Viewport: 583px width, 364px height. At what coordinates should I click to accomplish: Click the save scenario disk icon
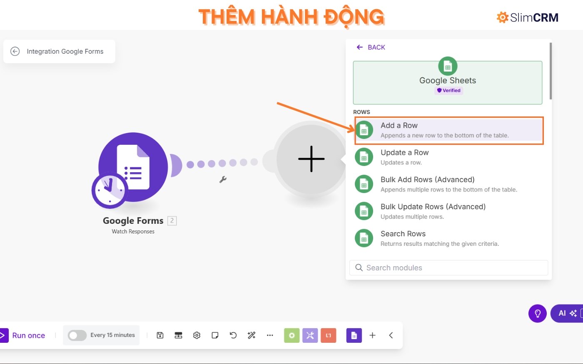(x=160, y=335)
